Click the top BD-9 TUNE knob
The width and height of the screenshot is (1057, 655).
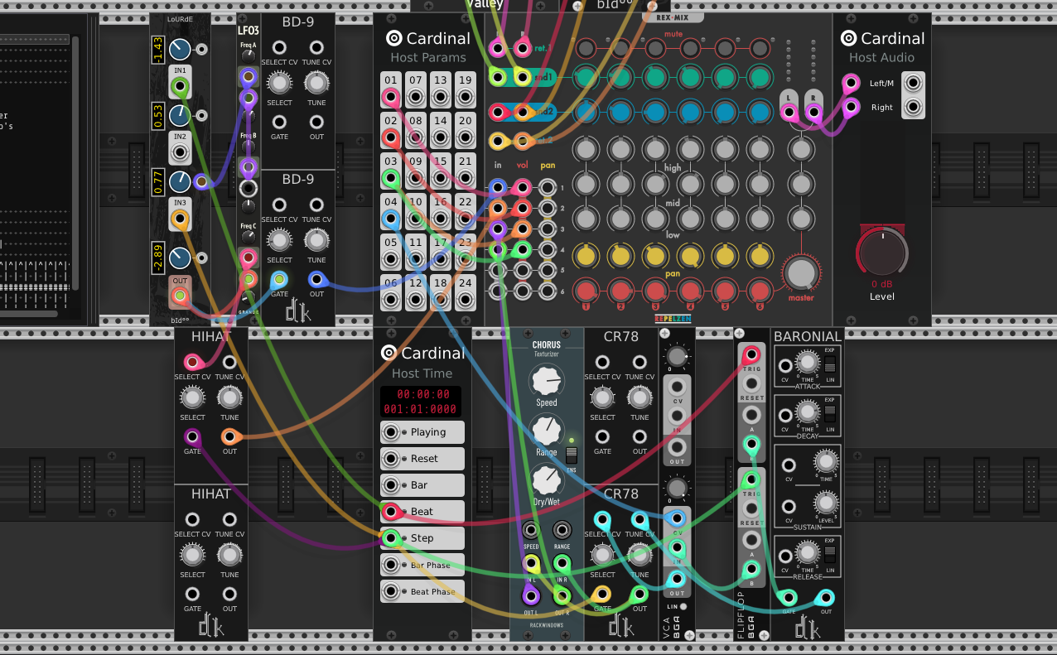316,82
